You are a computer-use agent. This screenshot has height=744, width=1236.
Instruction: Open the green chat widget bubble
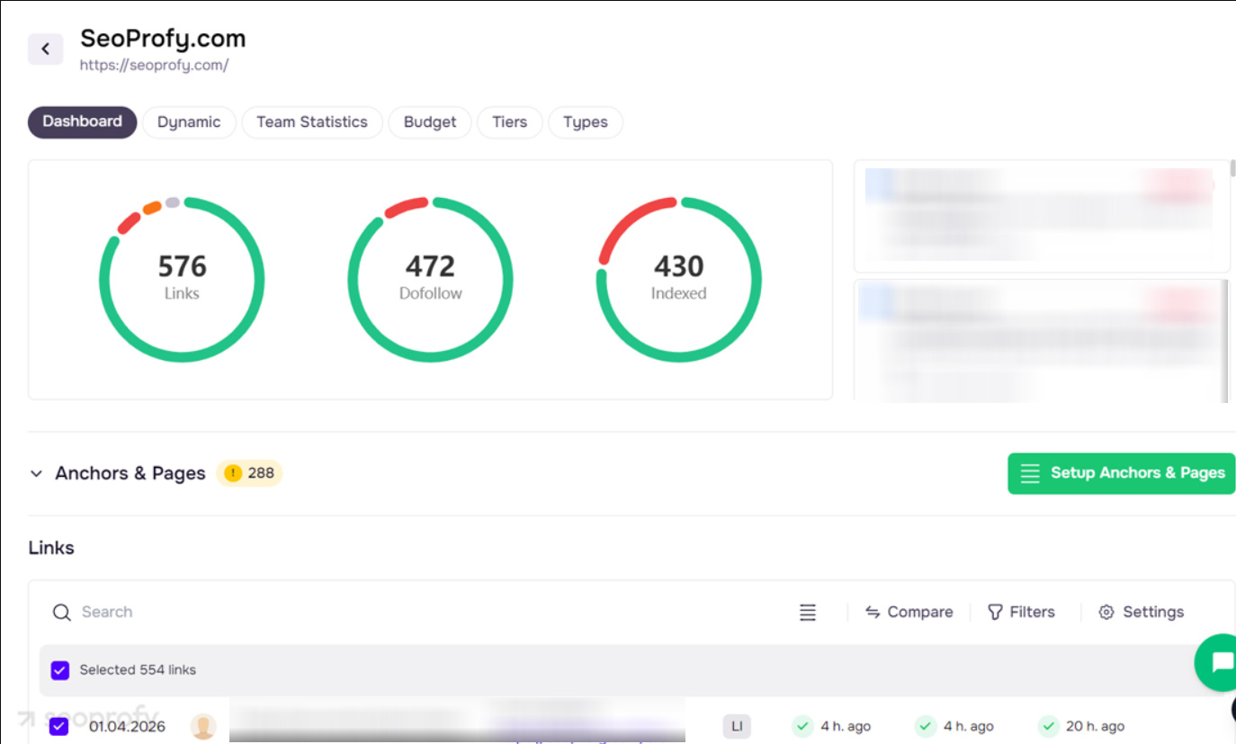coord(1219,663)
